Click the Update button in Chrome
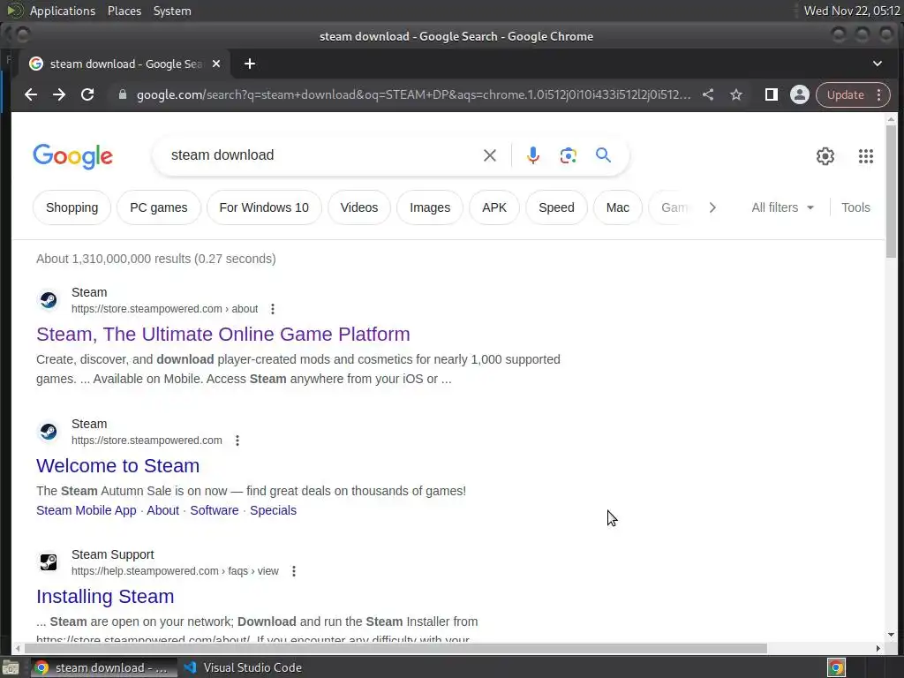Image resolution: width=904 pixels, height=678 pixels. pos(845,94)
